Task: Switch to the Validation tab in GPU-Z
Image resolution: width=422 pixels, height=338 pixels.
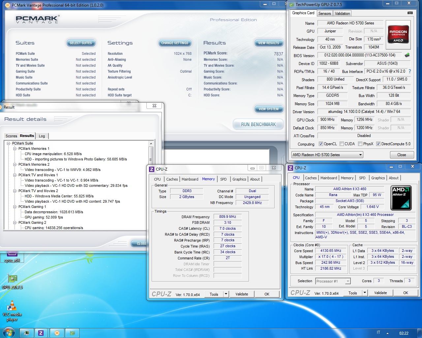Action: 342,14
